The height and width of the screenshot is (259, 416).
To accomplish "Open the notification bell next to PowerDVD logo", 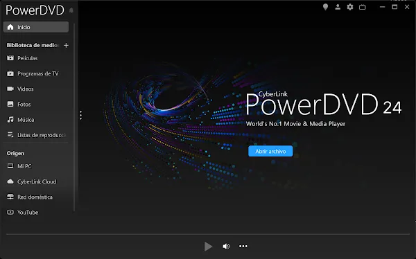I will coord(71,10).
